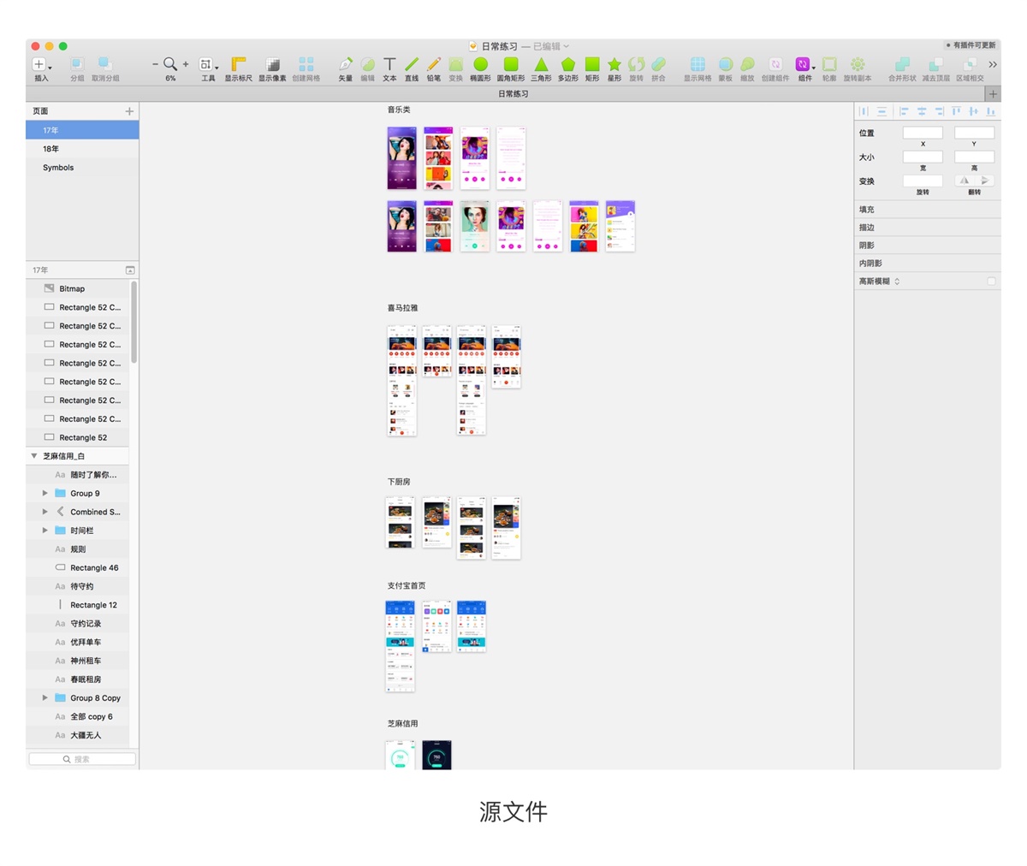This screenshot has height=866, width=1027.
Task: Open the 工具 (Tools) dropdown
Action: tap(208, 64)
